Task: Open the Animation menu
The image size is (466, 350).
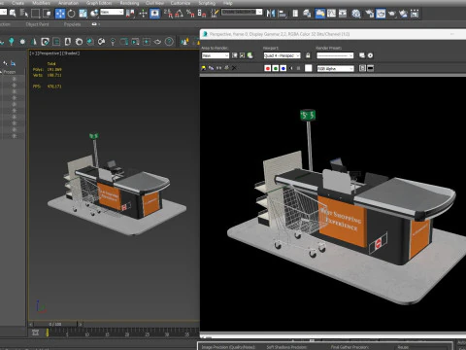Action: click(x=68, y=3)
